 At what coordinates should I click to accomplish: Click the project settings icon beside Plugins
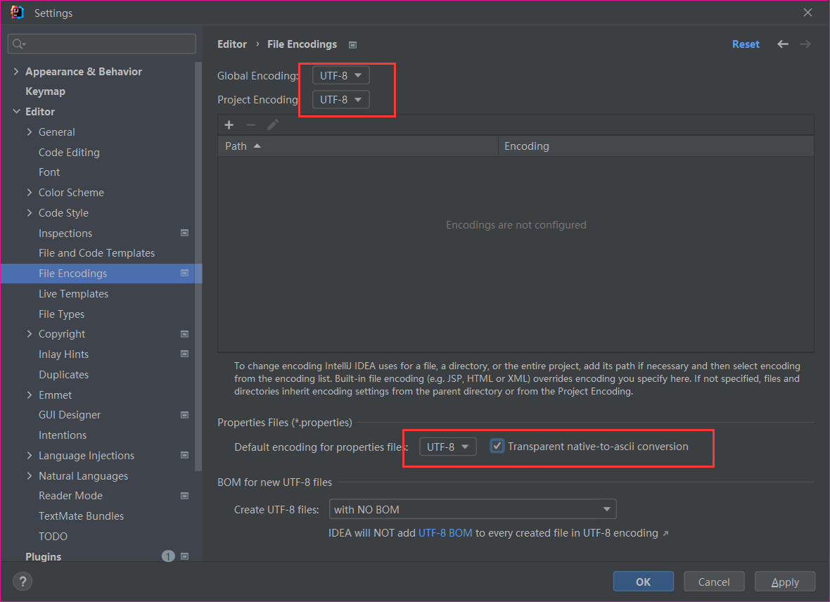click(x=185, y=556)
